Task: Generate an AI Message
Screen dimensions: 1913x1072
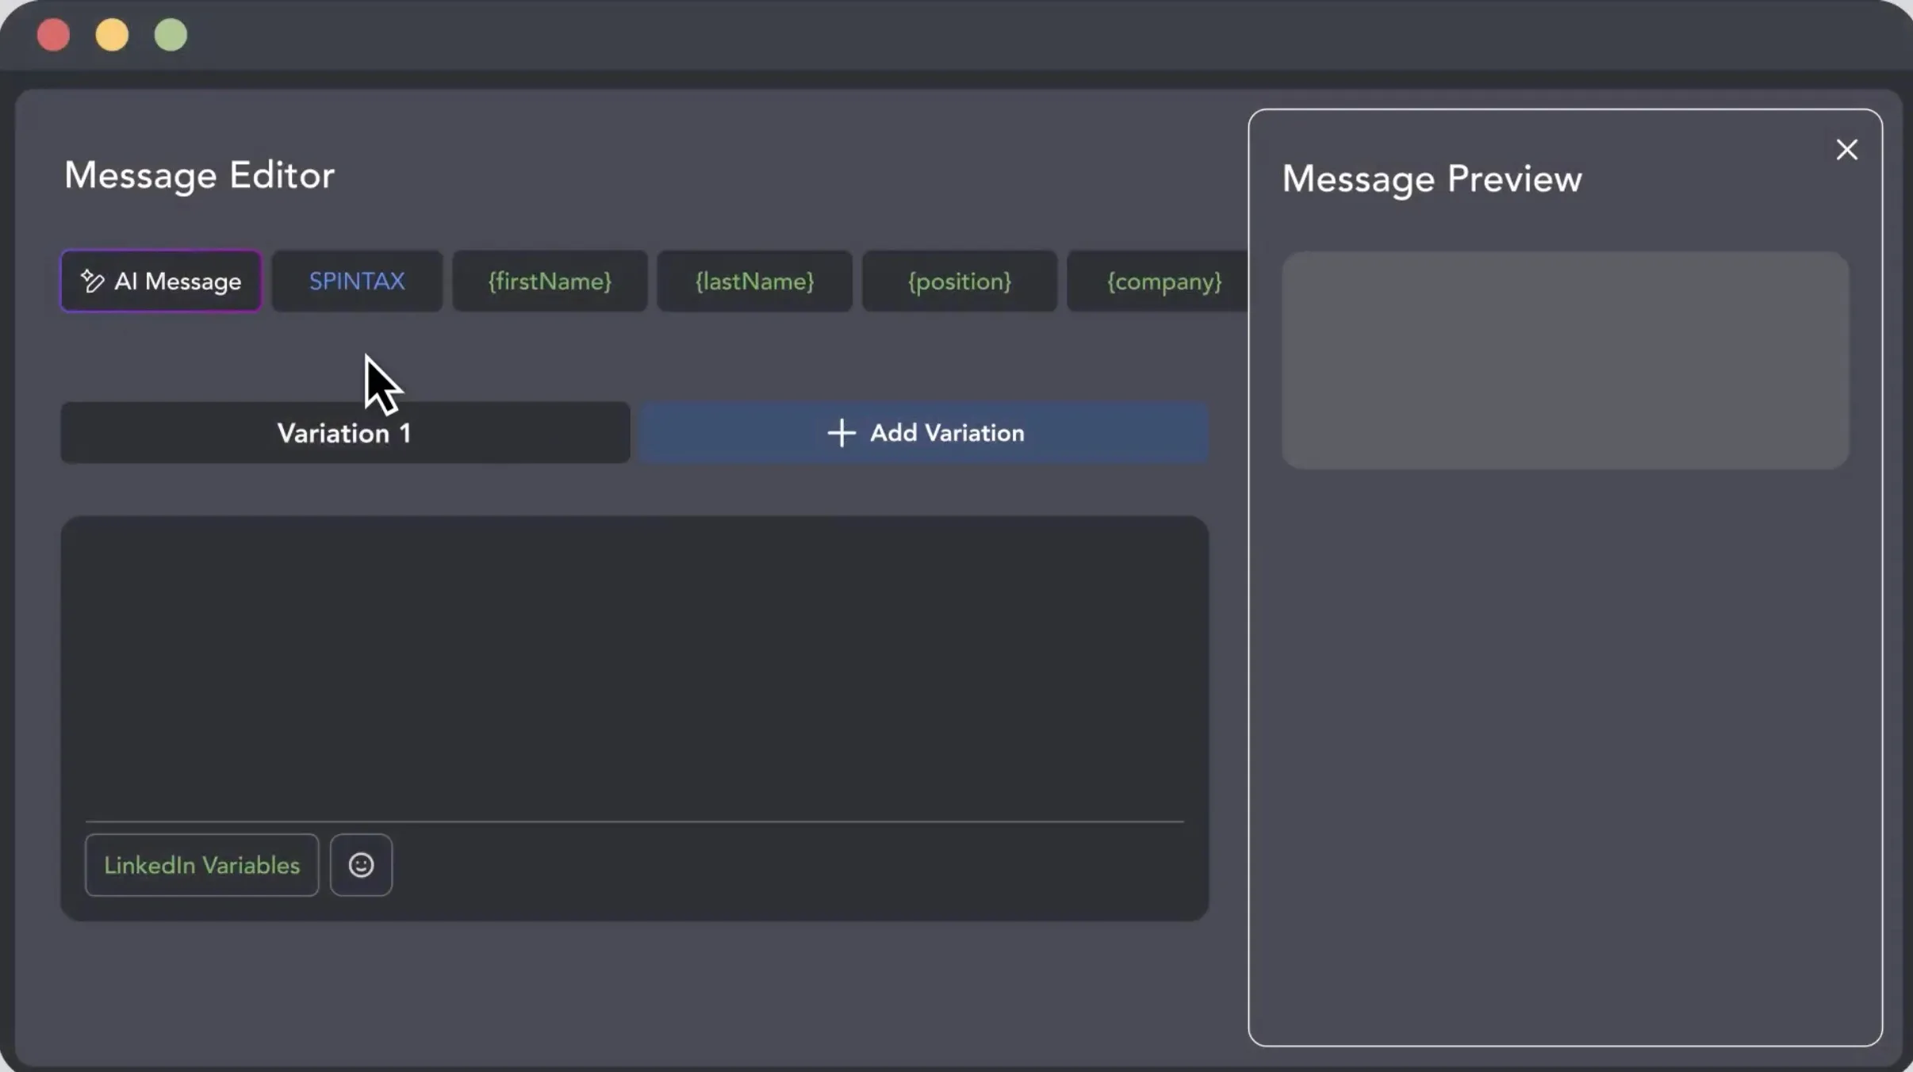Action: pos(161,281)
